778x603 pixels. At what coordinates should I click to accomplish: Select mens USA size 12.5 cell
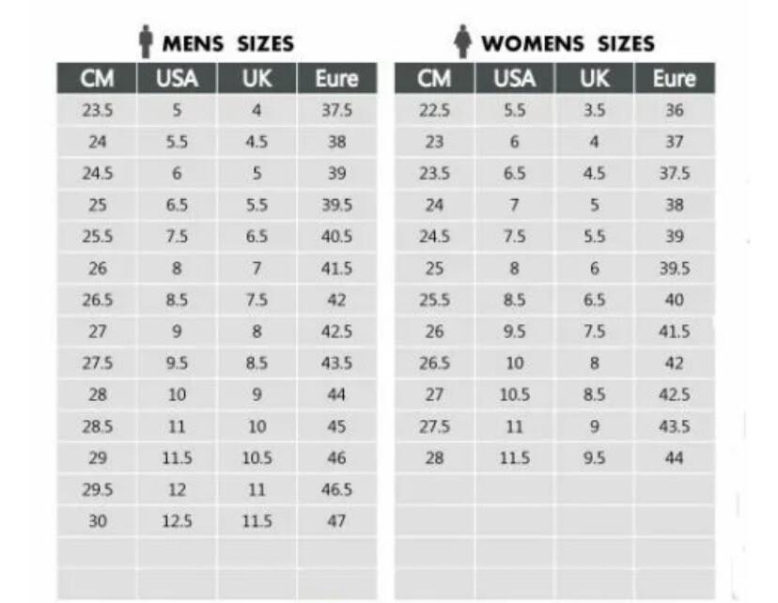177,521
